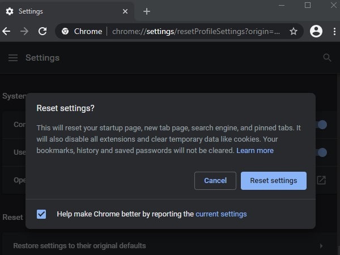340x255 pixels.
Task: Click the forward navigation arrow
Action: pos(24,31)
